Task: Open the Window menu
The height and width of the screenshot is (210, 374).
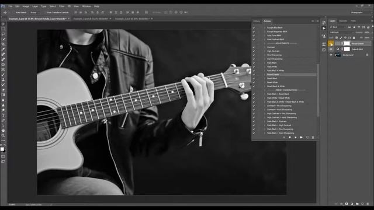Action: [x=86, y=6]
